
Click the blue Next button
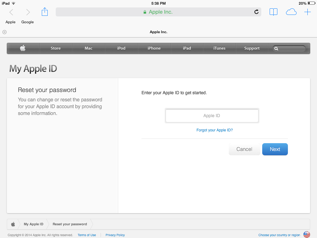tap(275, 149)
